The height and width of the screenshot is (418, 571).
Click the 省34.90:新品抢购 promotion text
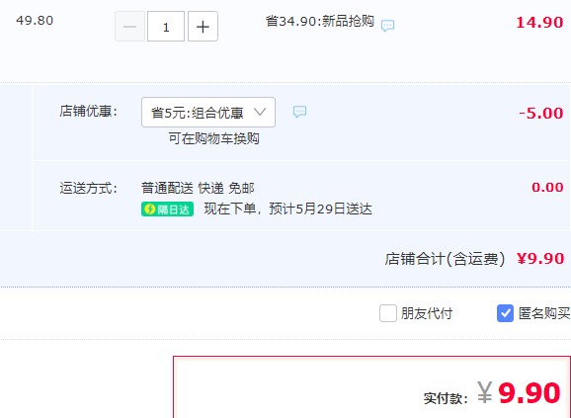coord(320,21)
